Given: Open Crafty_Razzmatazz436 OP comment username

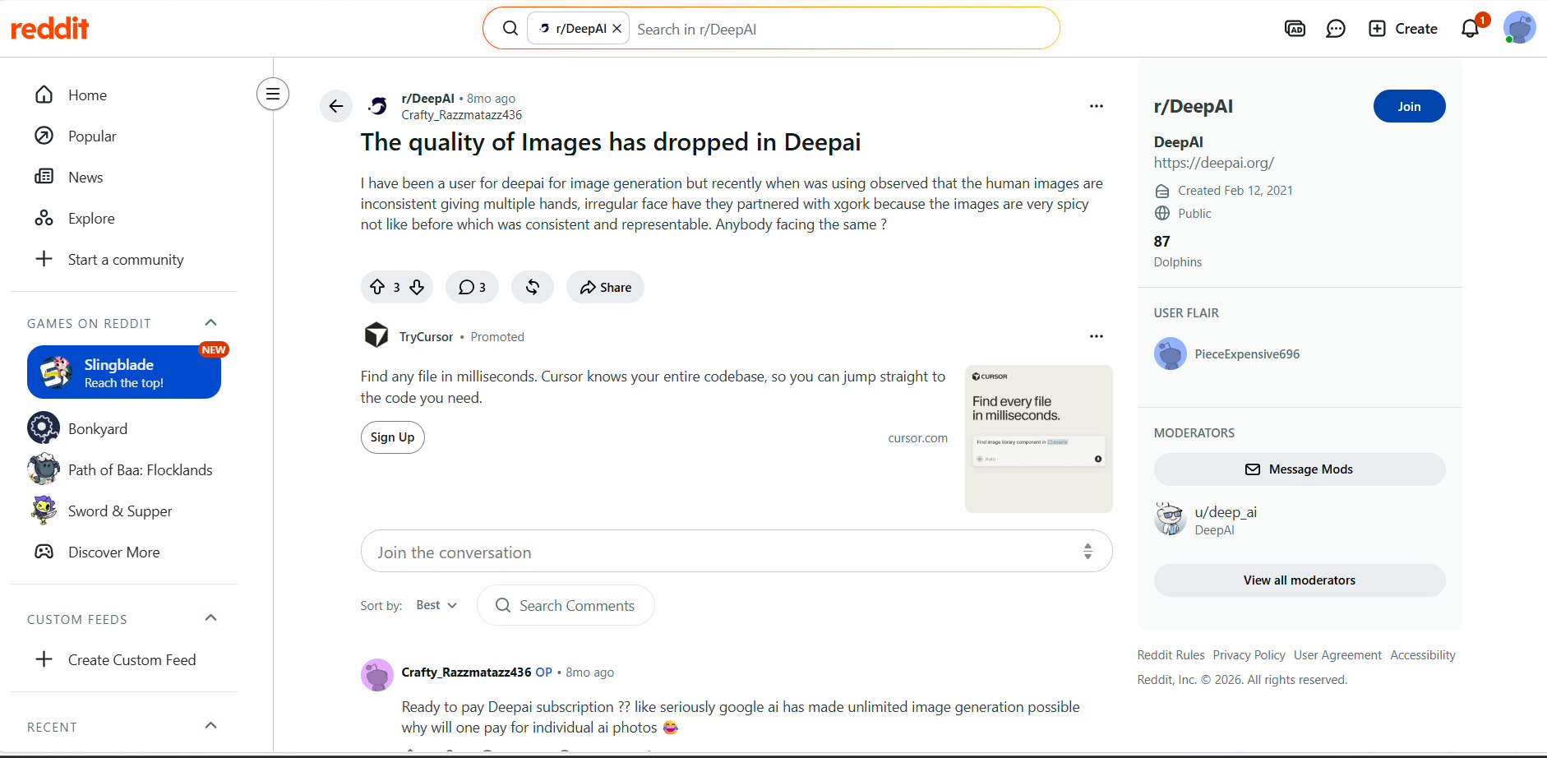Looking at the screenshot, I should click(466, 672).
